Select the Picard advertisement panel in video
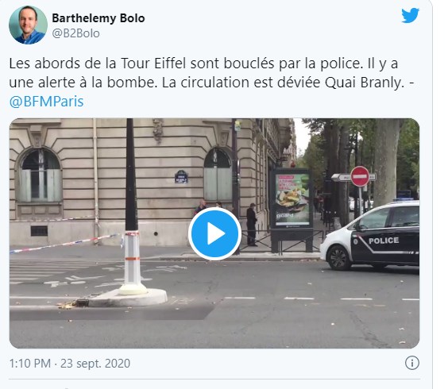The height and width of the screenshot is (389, 448). 292,198
